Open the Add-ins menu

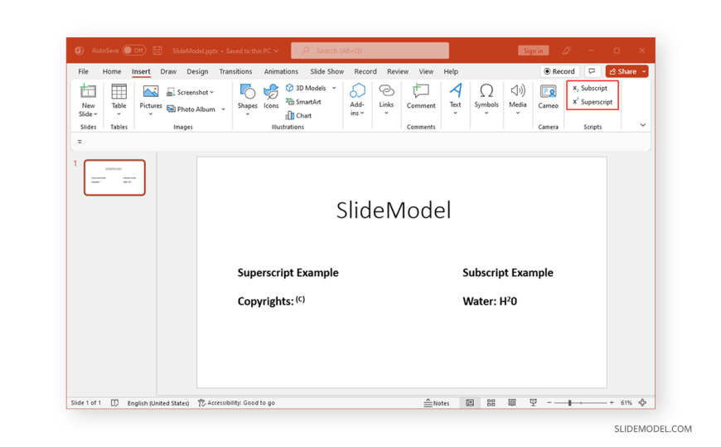[357, 99]
